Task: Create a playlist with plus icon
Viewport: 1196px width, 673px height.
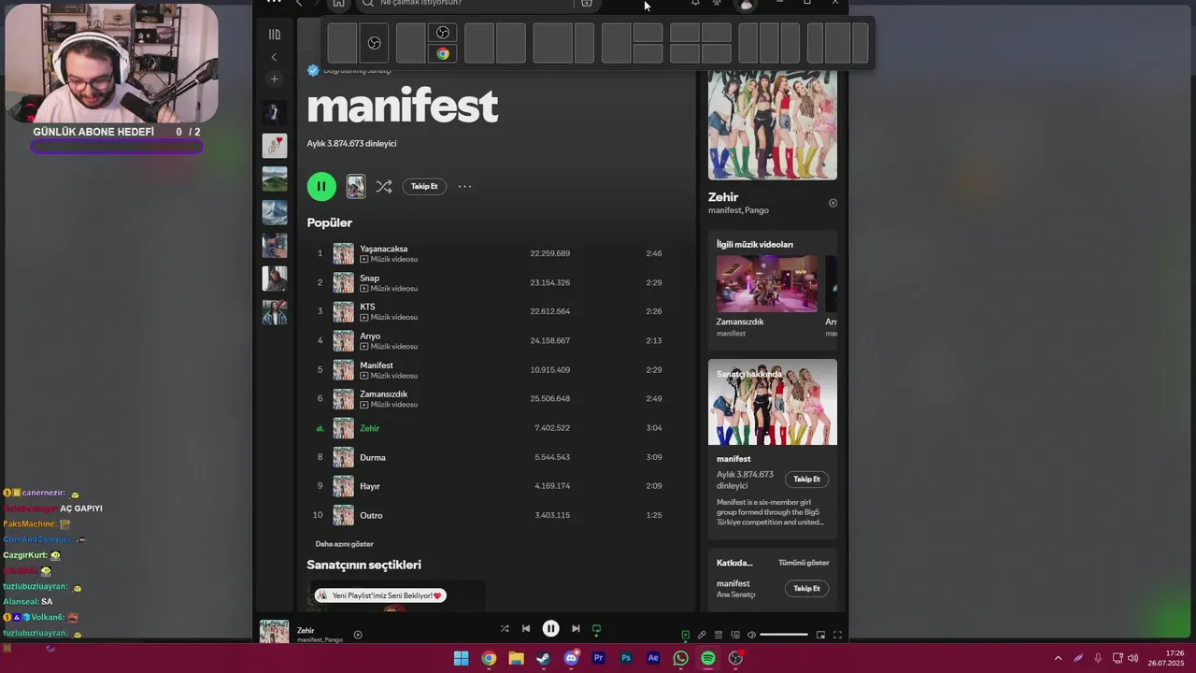Action: click(274, 79)
